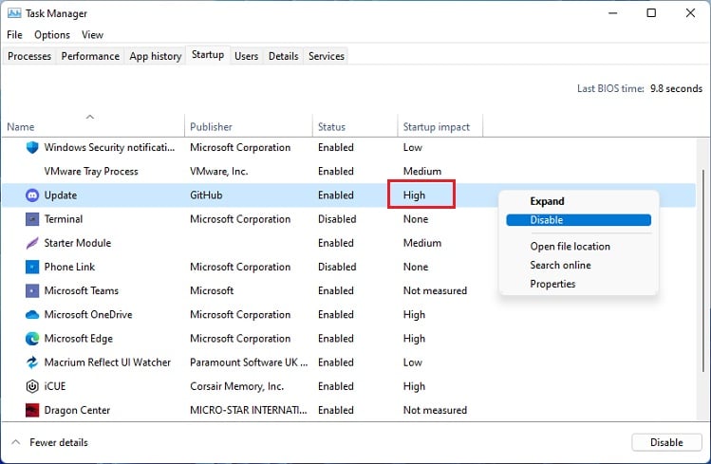Click the Windows Security shield icon
711x464 pixels.
pyautogui.click(x=32, y=147)
